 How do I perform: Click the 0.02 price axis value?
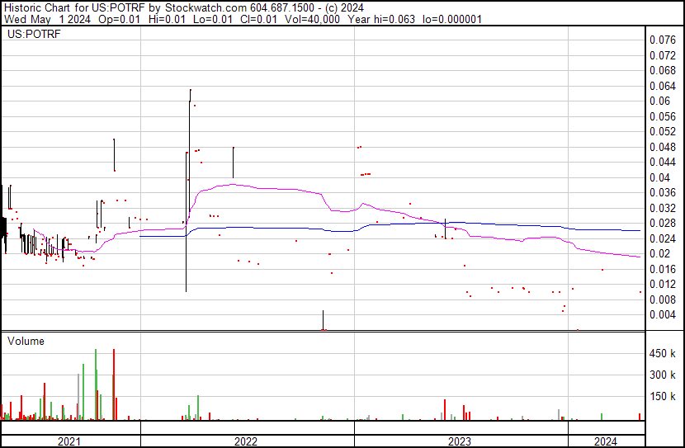pyautogui.click(x=659, y=253)
